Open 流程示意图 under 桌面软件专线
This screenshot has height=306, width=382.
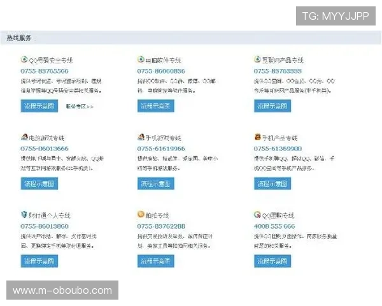pyautogui.click(x=155, y=106)
